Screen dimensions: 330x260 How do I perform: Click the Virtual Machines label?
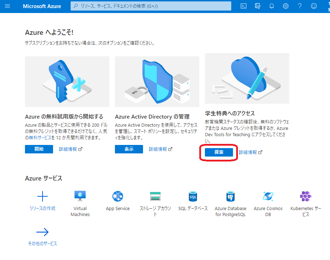pyautogui.click(x=80, y=211)
